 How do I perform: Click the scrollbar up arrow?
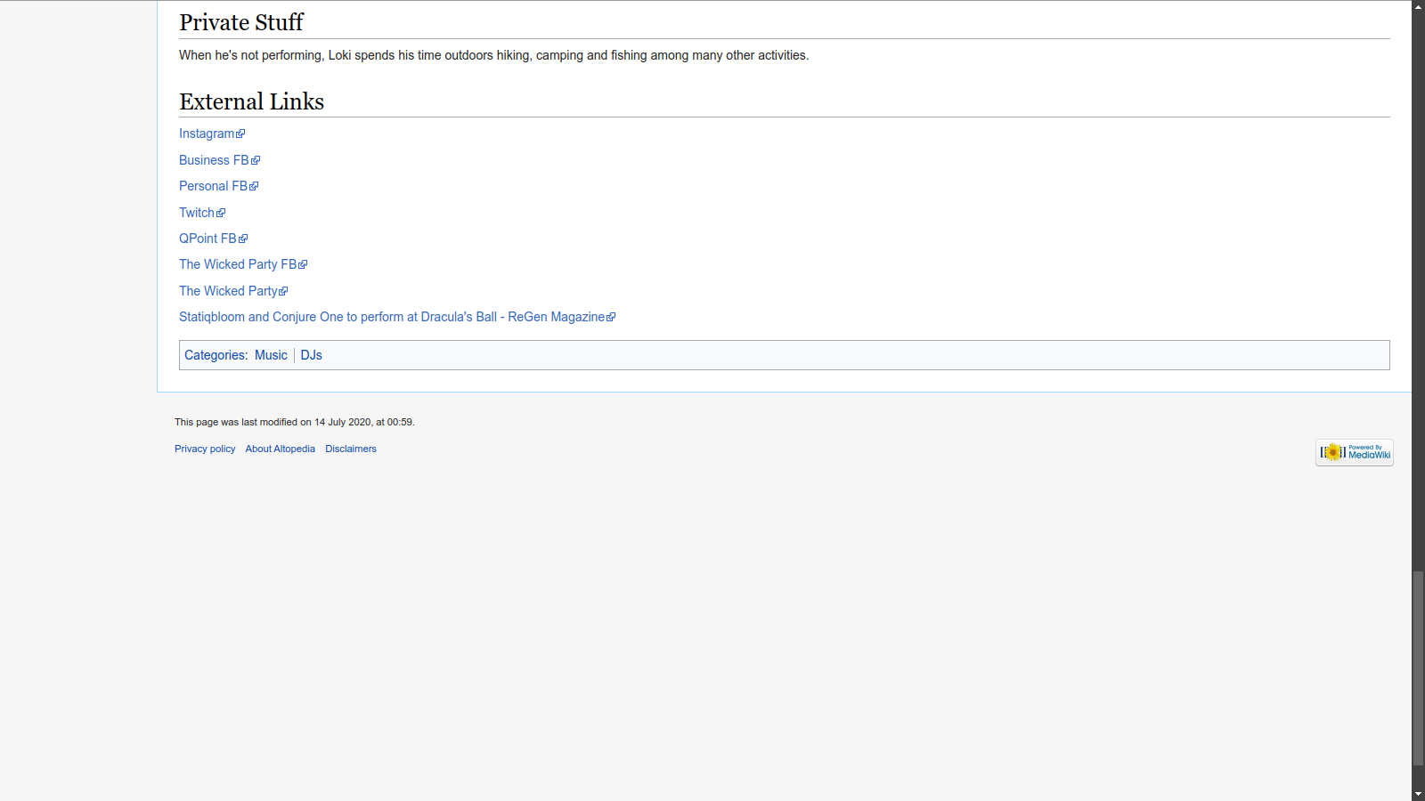(1418, 6)
